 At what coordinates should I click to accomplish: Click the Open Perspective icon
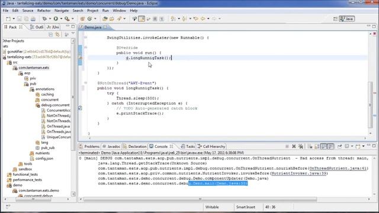click(x=335, y=19)
